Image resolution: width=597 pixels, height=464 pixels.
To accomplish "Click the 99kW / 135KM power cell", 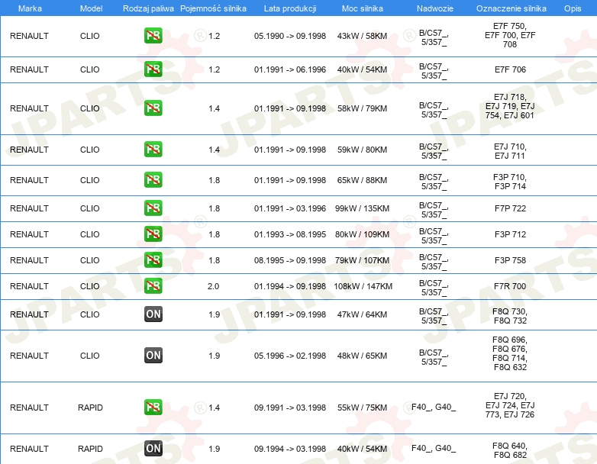I will coord(362,208).
